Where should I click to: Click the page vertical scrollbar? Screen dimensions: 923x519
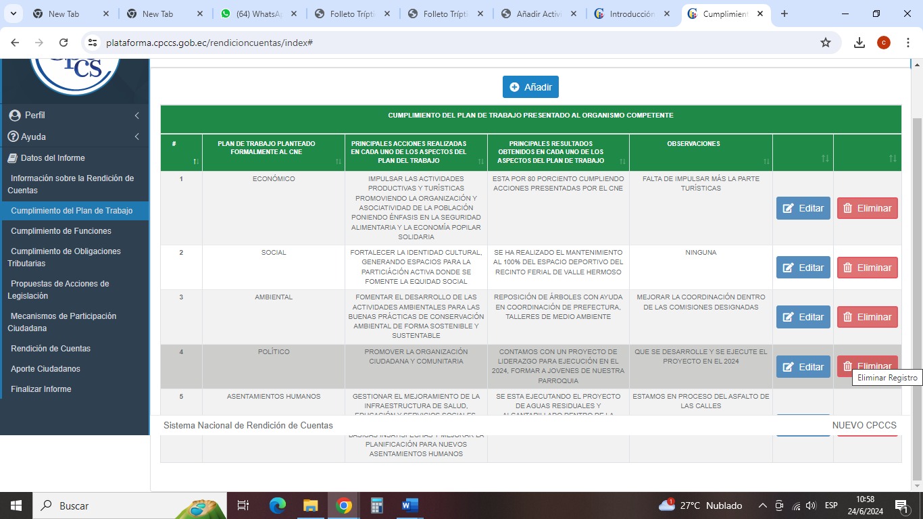916,270
